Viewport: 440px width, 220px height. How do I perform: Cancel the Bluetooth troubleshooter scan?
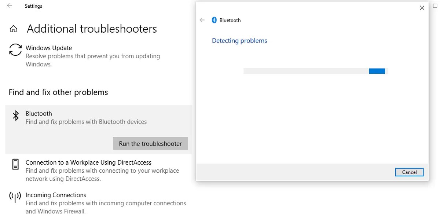pyautogui.click(x=409, y=172)
